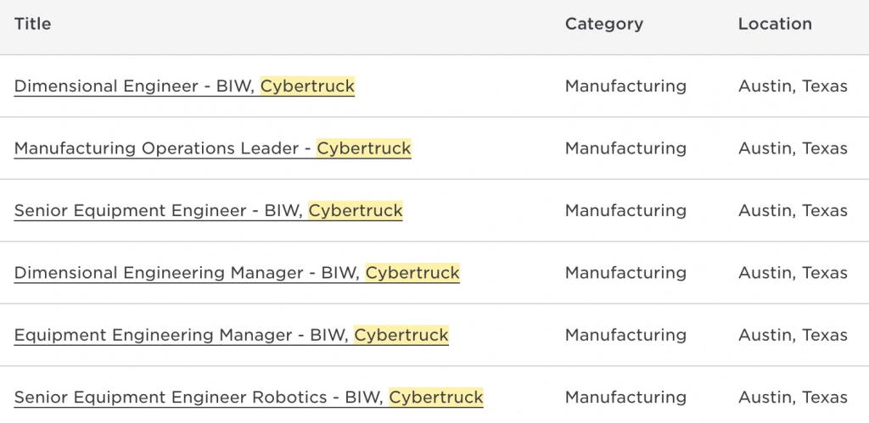The width and height of the screenshot is (869, 423).
Task: Open Manufacturing Operations Leader - Cybertruck listing
Action: point(212,148)
